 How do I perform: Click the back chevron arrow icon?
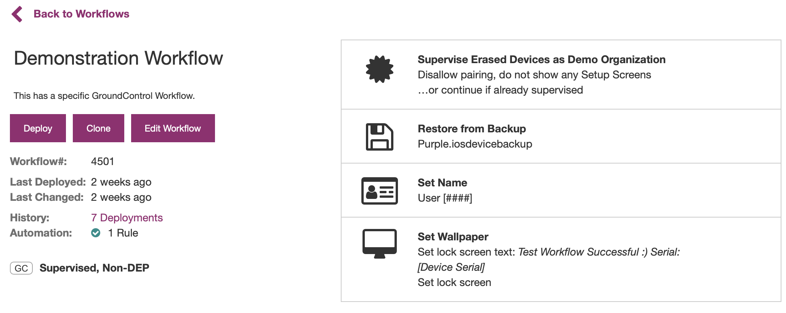coord(17,14)
